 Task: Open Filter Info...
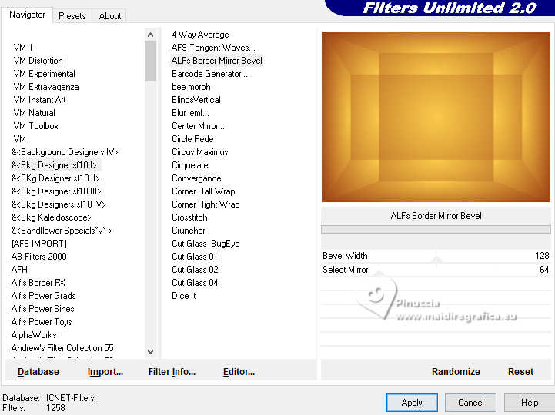click(x=172, y=372)
